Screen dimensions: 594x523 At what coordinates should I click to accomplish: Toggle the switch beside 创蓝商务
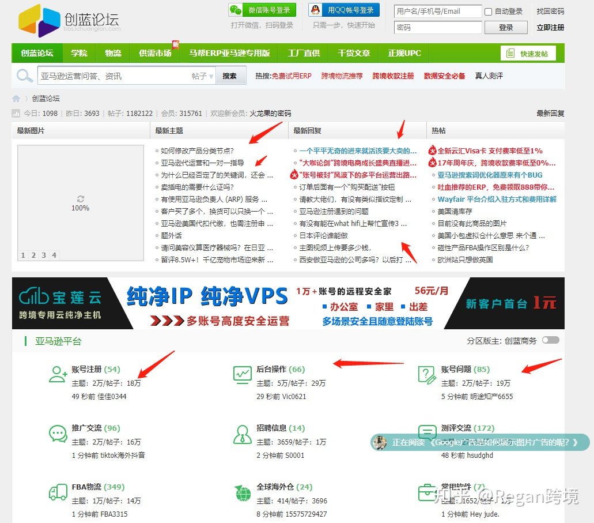[550, 340]
